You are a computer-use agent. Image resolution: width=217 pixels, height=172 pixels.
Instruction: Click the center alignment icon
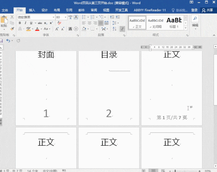tap(90, 23)
